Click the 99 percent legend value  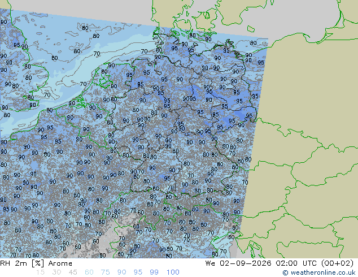click(x=154, y=272)
